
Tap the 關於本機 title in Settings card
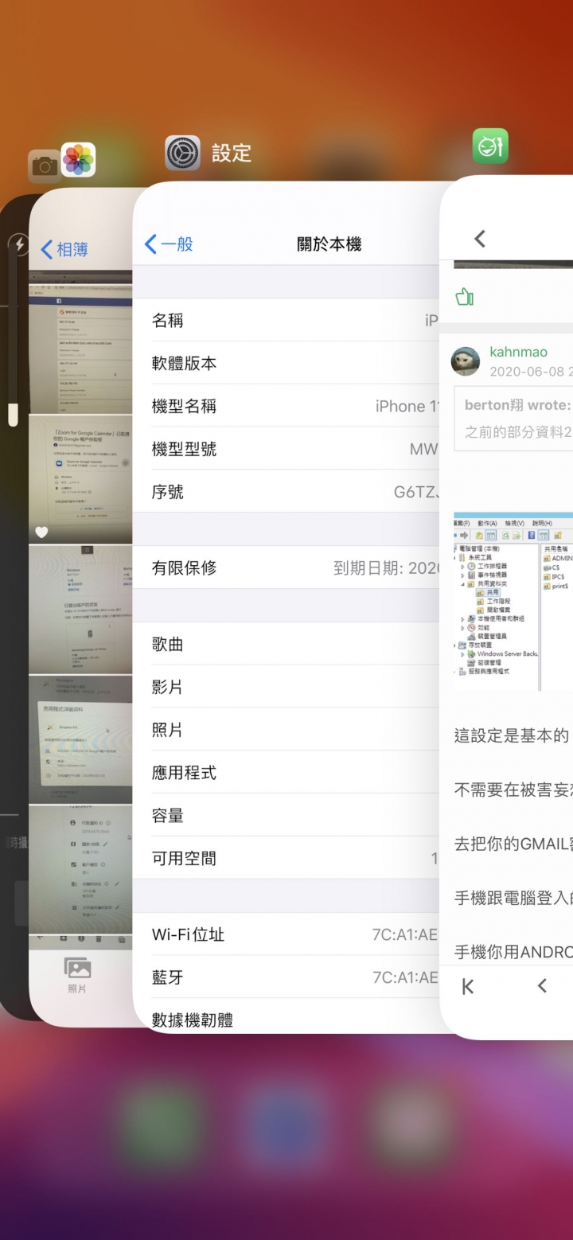click(x=329, y=244)
